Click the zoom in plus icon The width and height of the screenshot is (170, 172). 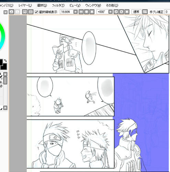(87, 12)
